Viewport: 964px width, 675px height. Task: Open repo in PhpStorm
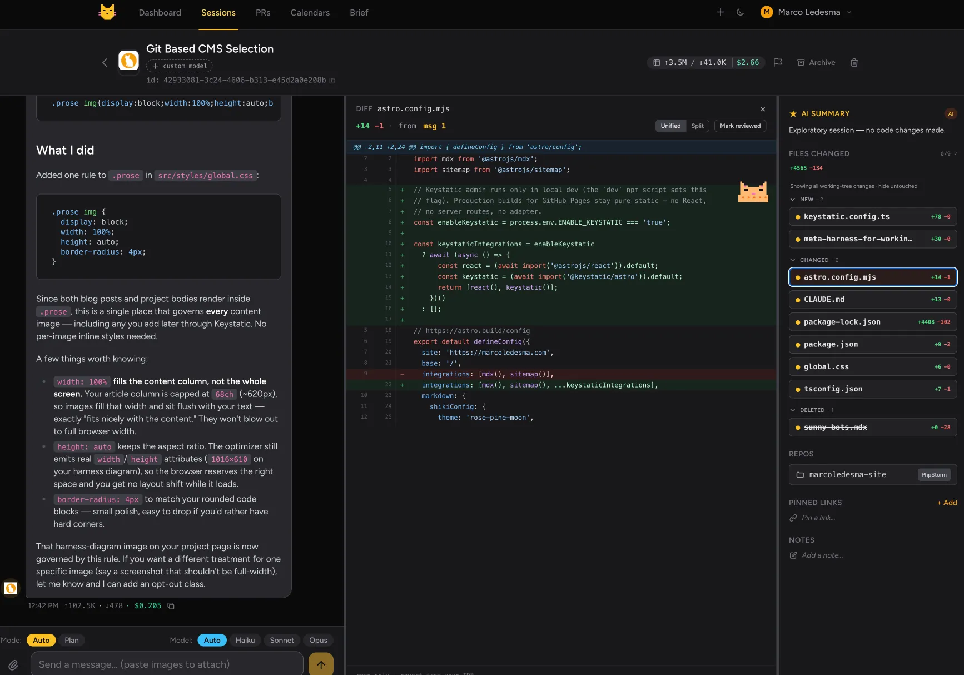(933, 475)
